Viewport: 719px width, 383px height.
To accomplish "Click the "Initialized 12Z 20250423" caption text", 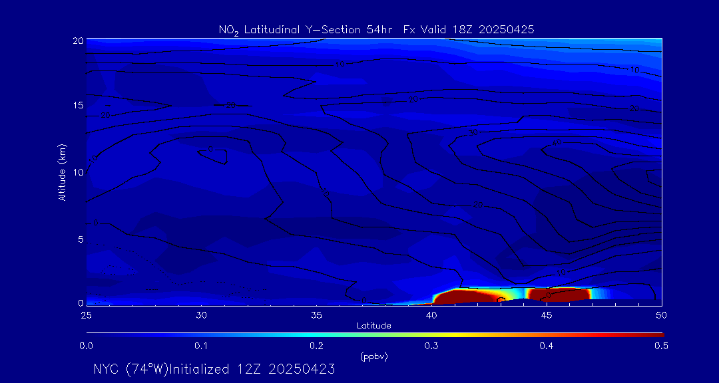I will coord(252,369).
